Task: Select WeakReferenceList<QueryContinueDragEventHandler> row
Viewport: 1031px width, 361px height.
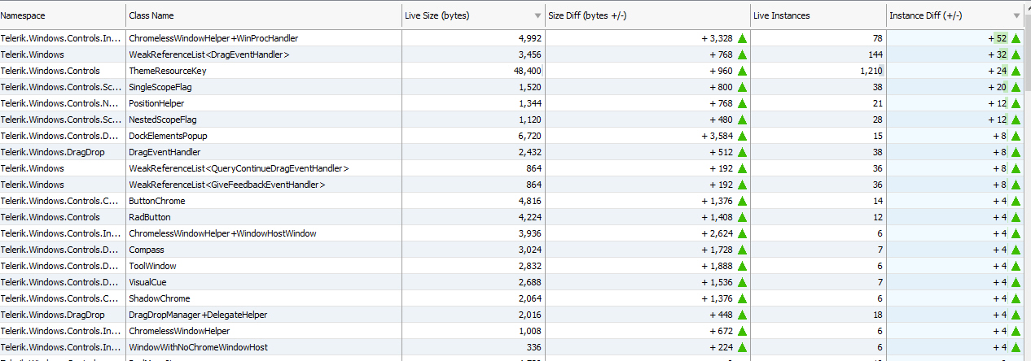Action: [512, 168]
